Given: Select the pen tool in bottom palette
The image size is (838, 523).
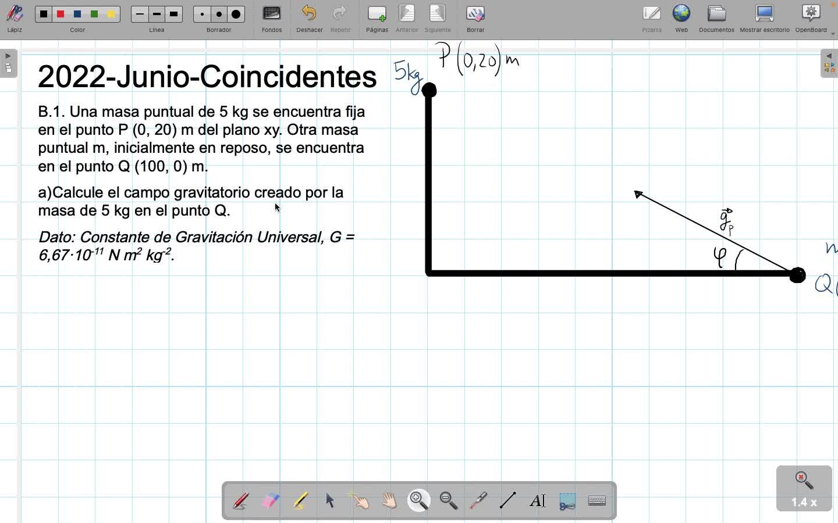Looking at the screenshot, I should pyautogui.click(x=240, y=500).
